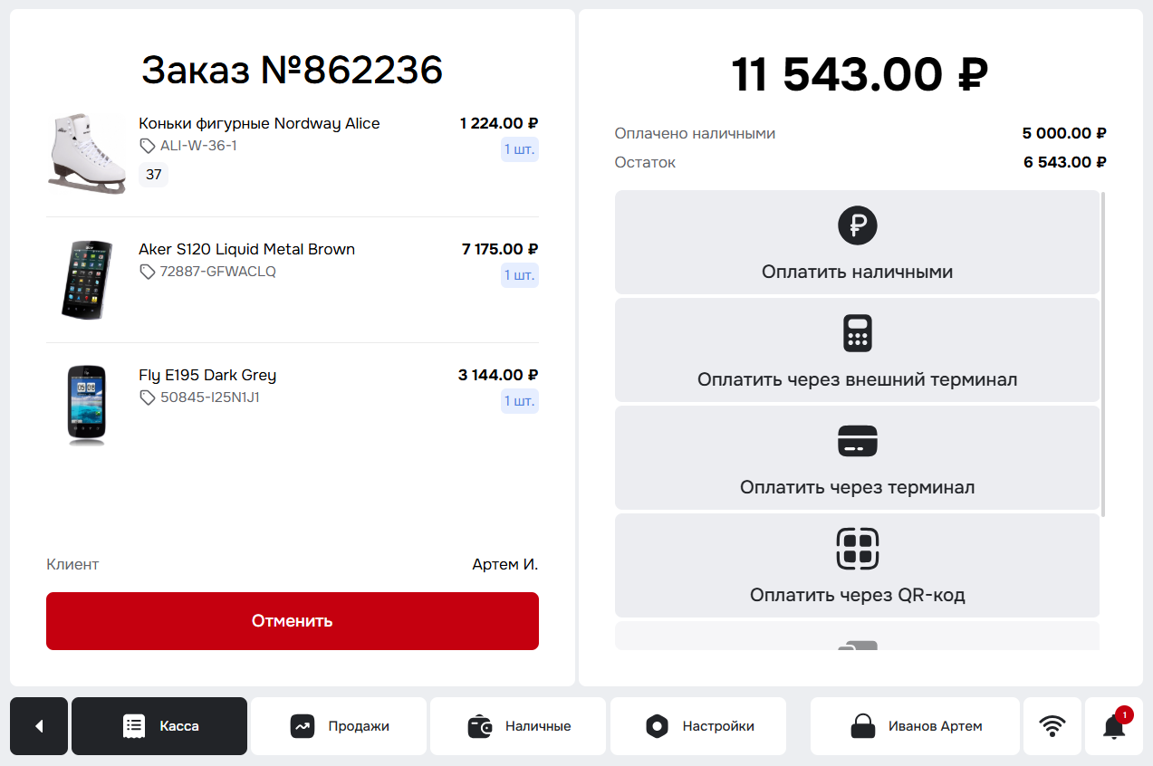The image size is (1153, 766).
Task: Click the credit card terminal icon
Action: coord(857,441)
